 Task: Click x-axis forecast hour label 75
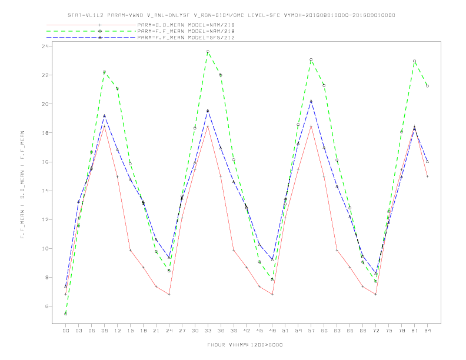389,331
